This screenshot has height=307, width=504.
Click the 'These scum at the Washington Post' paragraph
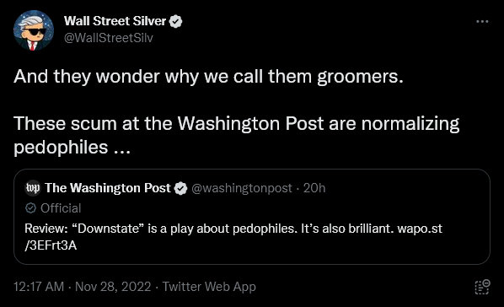point(237,136)
